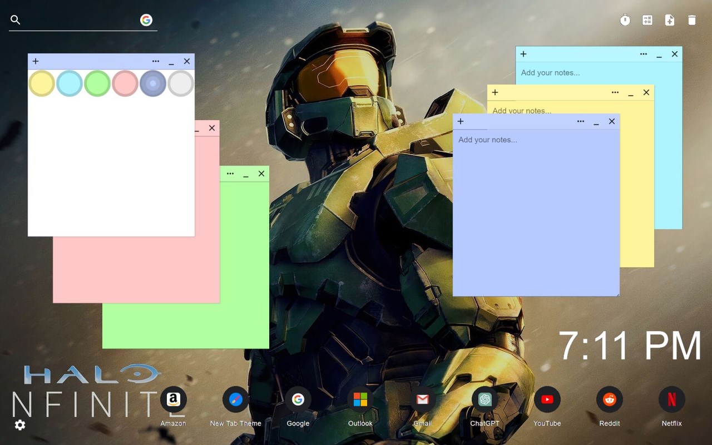Toggle the white note's three-dot options menu
The width and height of the screenshot is (712, 445).
tap(156, 61)
